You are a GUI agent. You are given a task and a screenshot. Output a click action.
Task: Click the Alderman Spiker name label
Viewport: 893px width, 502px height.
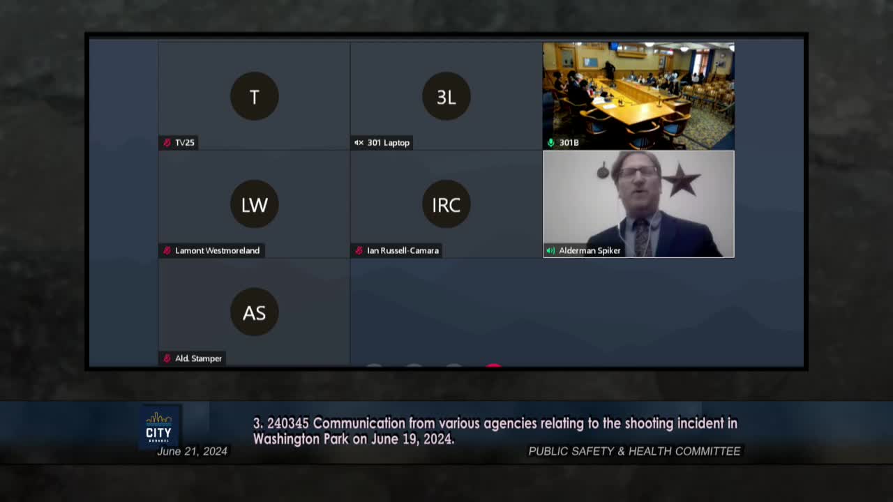[590, 250]
